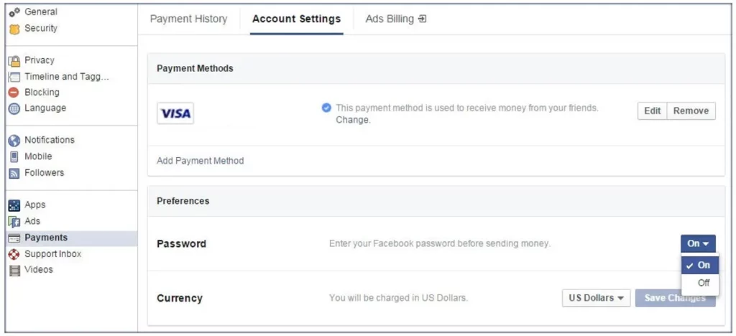The width and height of the screenshot is (736, 336).
Task: Click the red Blocking icon
Action: pos(13,93)
